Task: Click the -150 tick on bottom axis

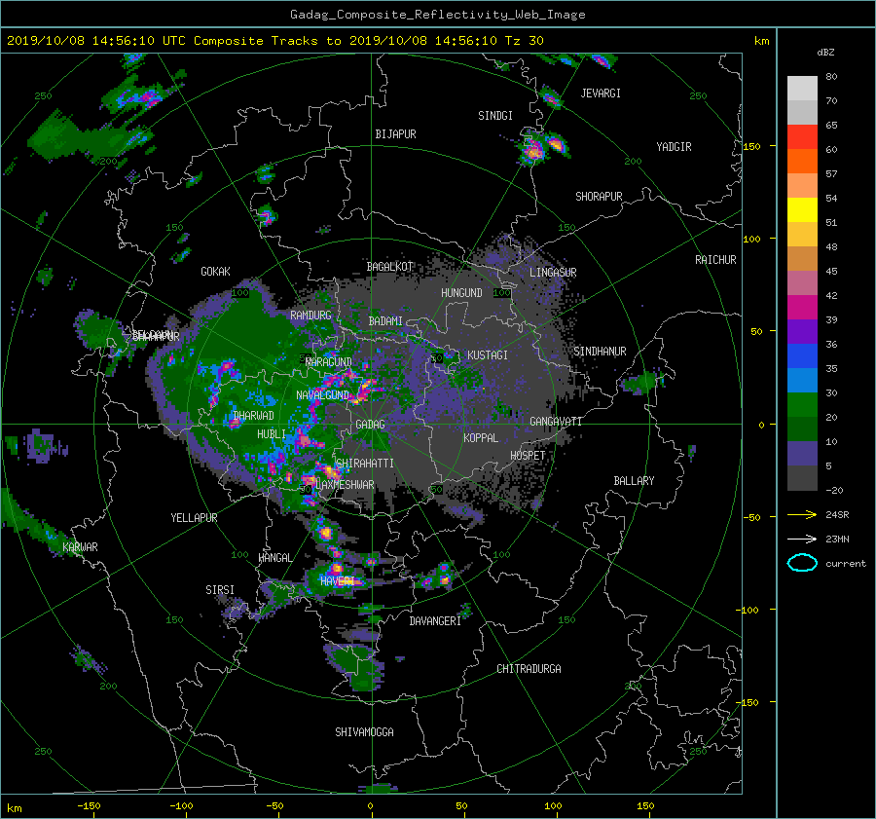Action: click(89, 806)
